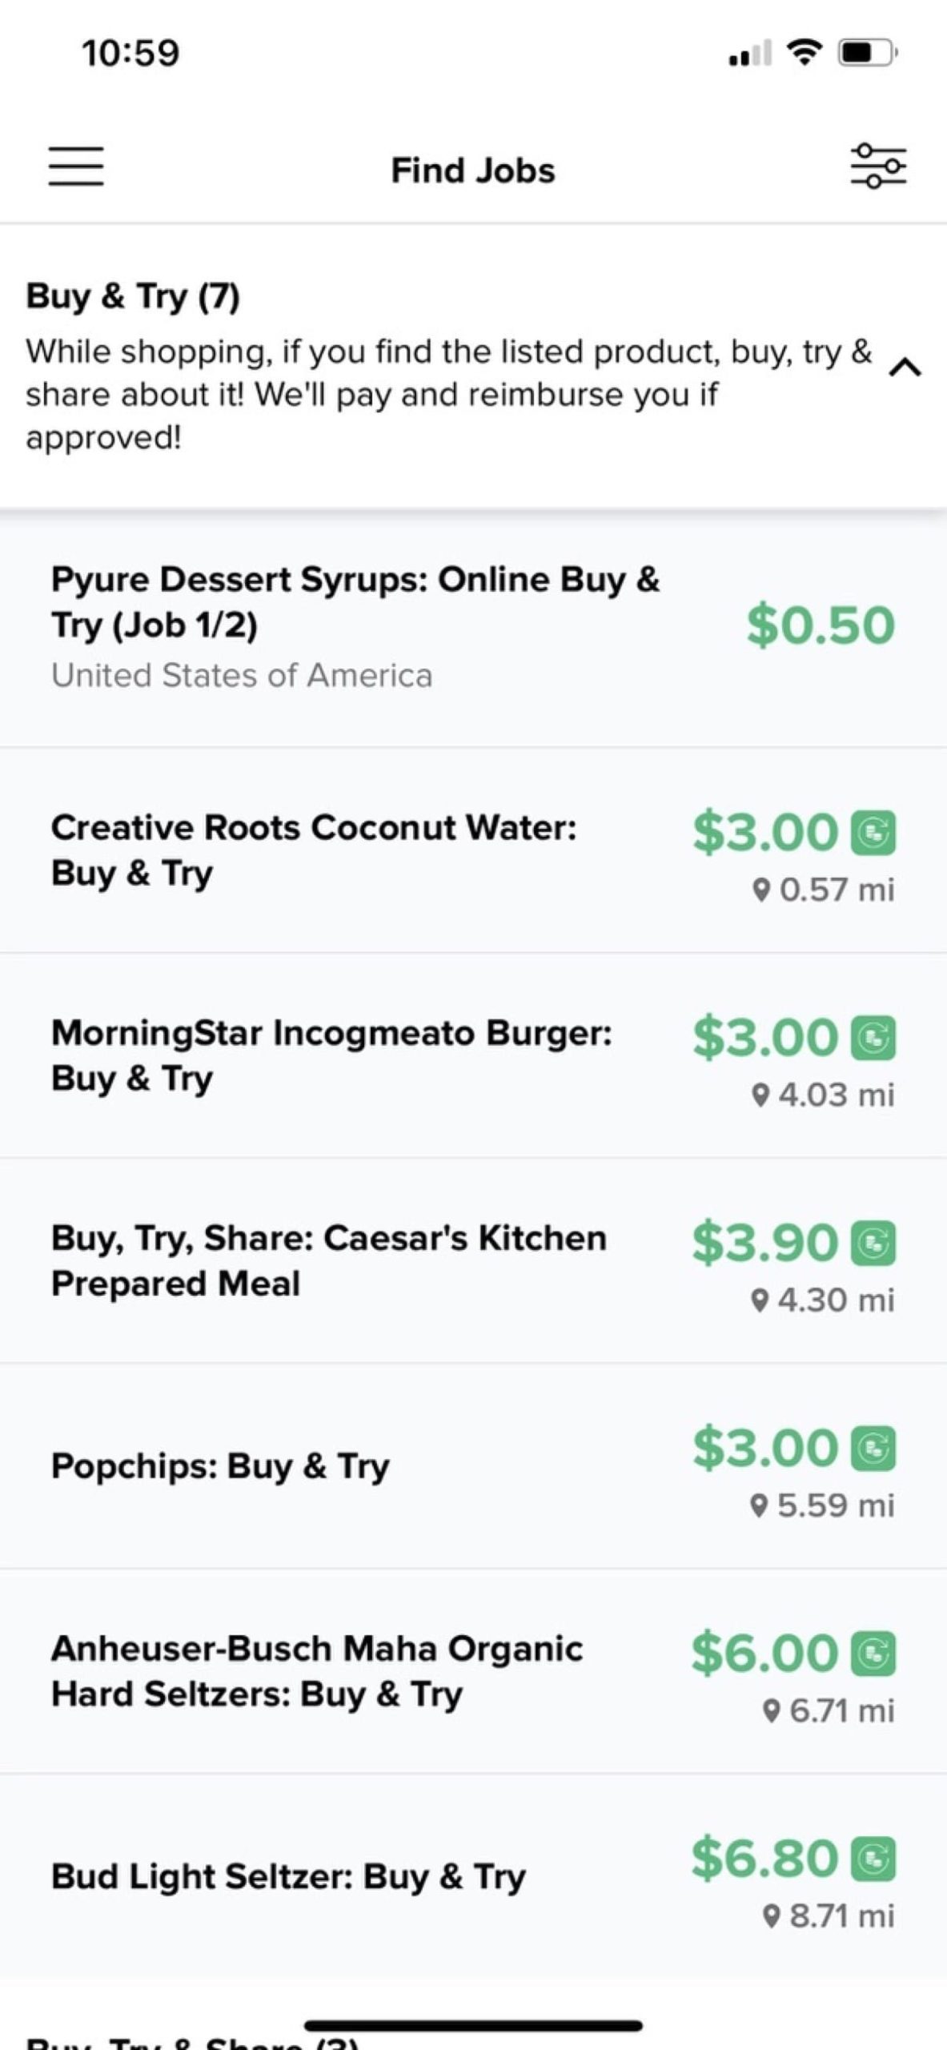Select Bud Light Seltzer: Buy & Try
The height and width of the screenshot is (2050, 947).
[288, 1876]
